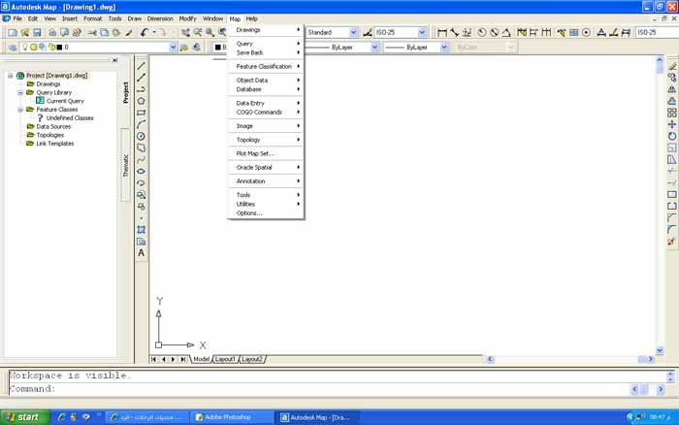Open the Drawings submenu in Map menu
Image resolution: width=679 pixels, height=425 pixels.
(x=266, y=30)
